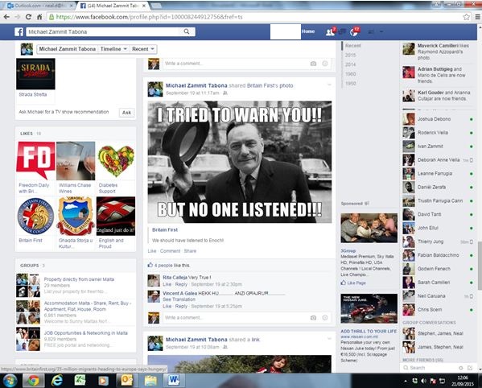Click the volume tray icon
The width and height of the screenshot is (482, 388).
click(x=423, y=381)
